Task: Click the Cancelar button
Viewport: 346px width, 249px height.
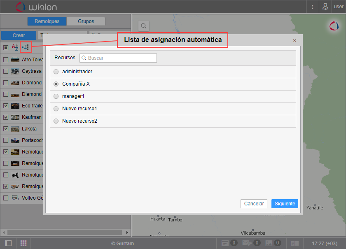Action: click(x=254, y=204)
